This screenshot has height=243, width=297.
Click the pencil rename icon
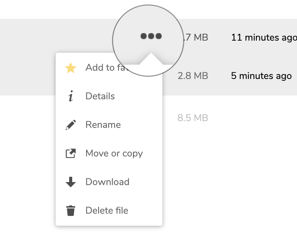pos(71,125)
